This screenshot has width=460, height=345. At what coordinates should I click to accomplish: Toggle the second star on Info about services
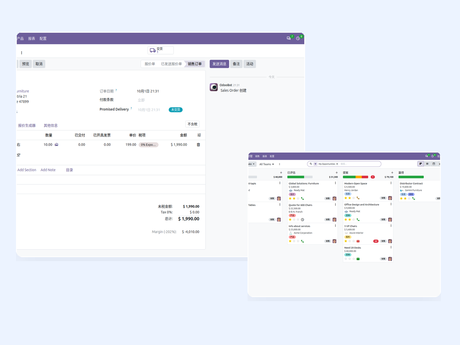point(294,241)
